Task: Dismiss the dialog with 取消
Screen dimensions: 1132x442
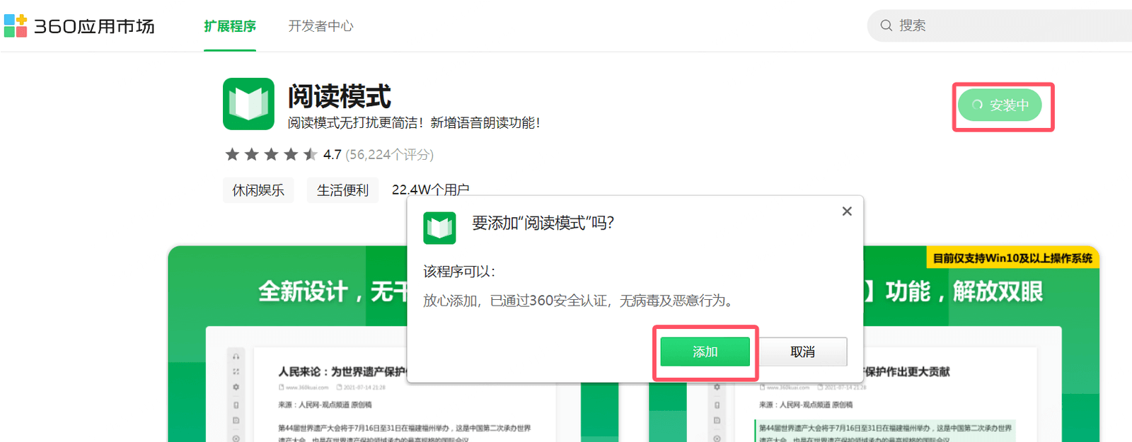Action: (802, 351)
